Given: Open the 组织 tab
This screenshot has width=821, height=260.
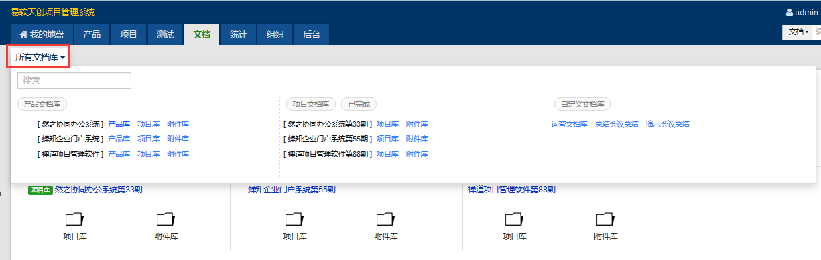Looking at the screenshot, I should click(275, 34).
